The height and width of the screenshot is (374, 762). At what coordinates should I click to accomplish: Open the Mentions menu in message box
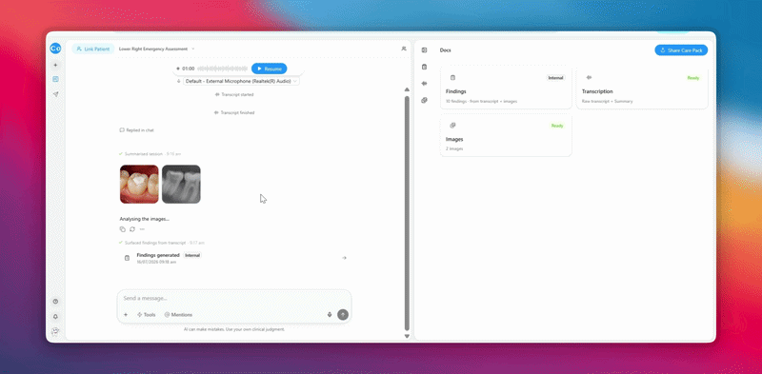tap(178, 315)
